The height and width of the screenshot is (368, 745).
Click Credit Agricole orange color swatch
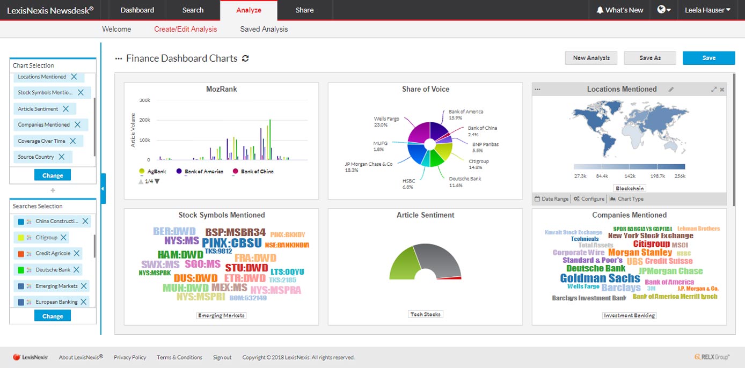click(21, 254)
